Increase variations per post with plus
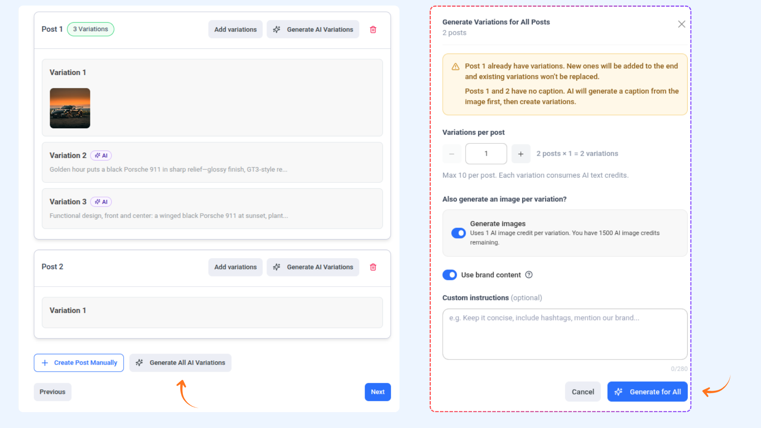The height and width of the screenshot is (428, 761). pyautogui.click(x=521, y=154)
